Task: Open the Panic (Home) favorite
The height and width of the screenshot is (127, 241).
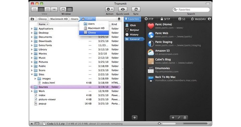Action: coord(179,26)
